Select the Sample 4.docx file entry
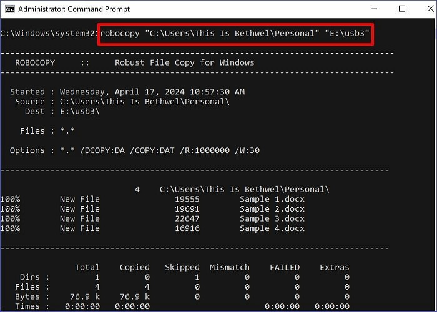Image resolution: width=437 pixels, height=312 pixels. click(x=272, y=228)
